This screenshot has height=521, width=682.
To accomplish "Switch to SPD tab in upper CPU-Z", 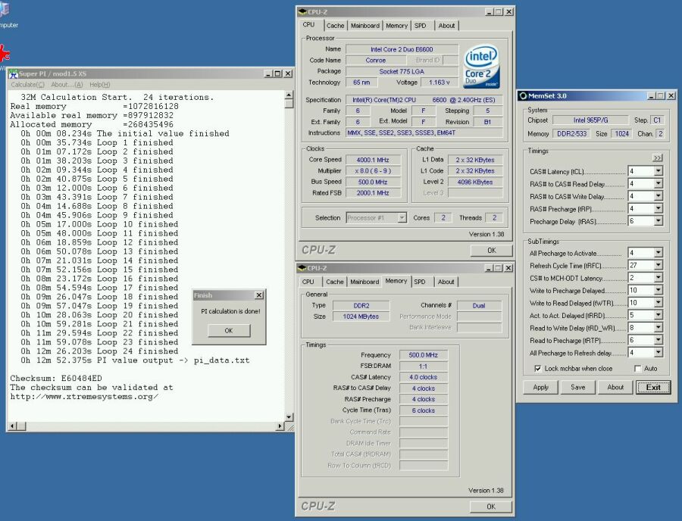I will click(420, 26).
